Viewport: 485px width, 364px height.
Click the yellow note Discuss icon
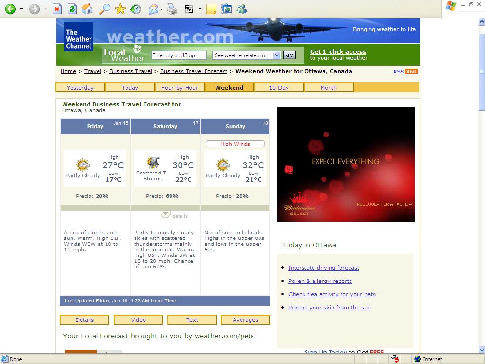[211, 9]
